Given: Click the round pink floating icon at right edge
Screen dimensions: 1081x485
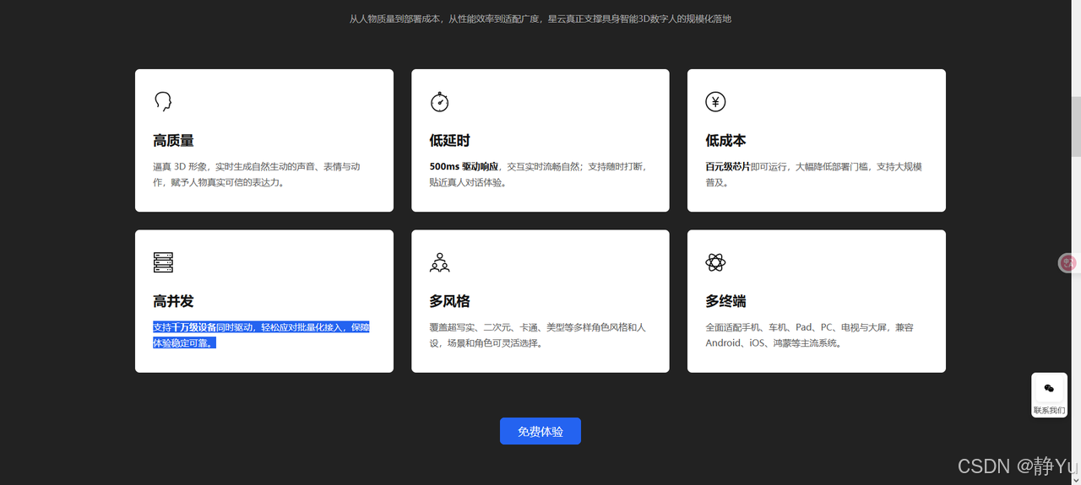Looking at the screenshot, I should click(x=1069, y=263).
